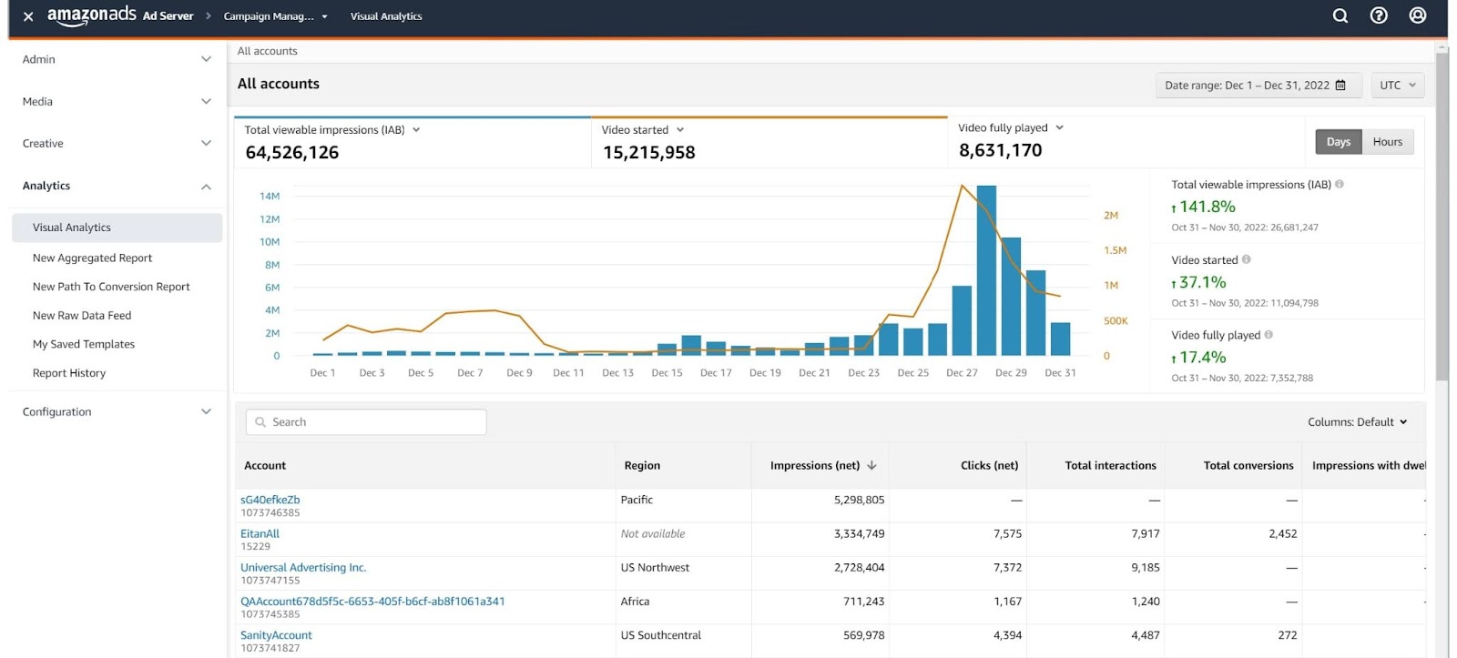1457x658 pixels.
Task: Click the tallest bar on Dec 28
Action: 986,270
